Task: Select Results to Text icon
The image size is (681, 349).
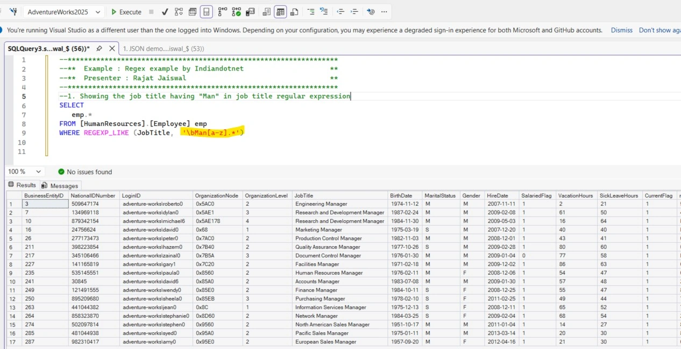Action: (267, 12)
